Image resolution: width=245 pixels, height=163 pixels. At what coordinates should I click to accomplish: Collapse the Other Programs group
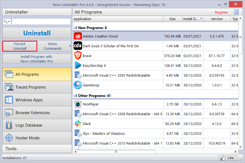pos(75,96)
